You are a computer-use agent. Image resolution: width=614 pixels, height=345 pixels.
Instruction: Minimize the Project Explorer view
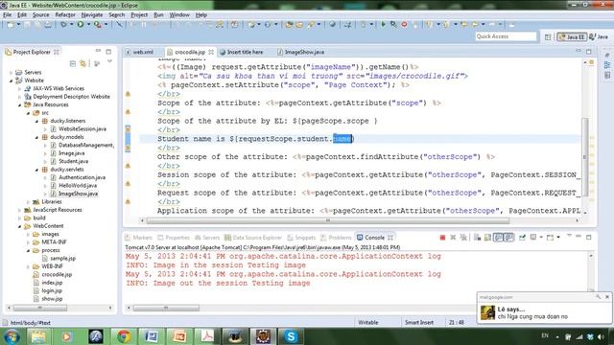(x=98, y=51)
